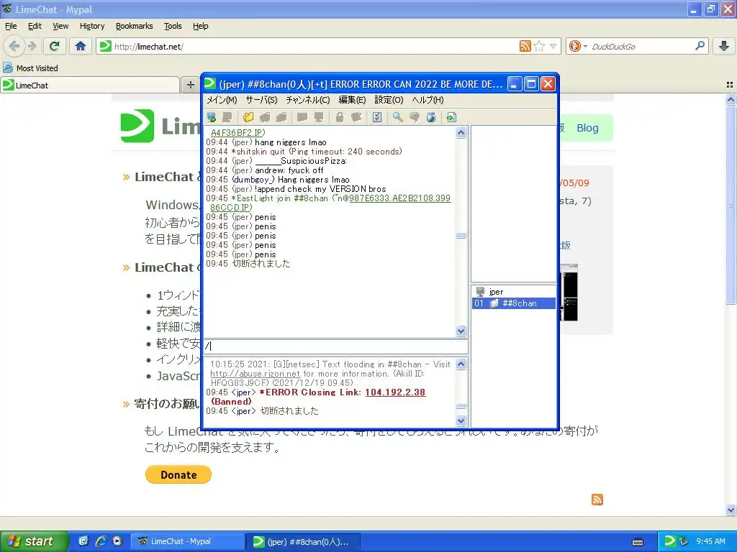Viewport: 737px width, 552px height.
Task: Open the サーバ(S) menu
Action: (x=261, y=100)
